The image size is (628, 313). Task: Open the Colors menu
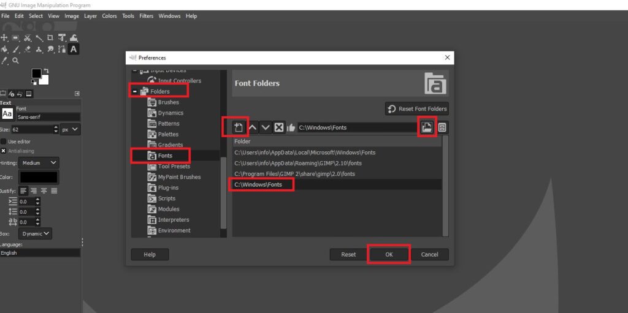click(x=109, y=16)
